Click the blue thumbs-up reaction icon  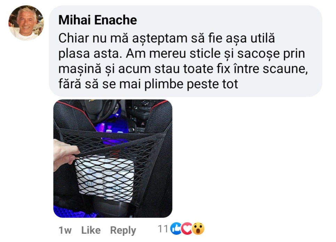tap(176, 229)
